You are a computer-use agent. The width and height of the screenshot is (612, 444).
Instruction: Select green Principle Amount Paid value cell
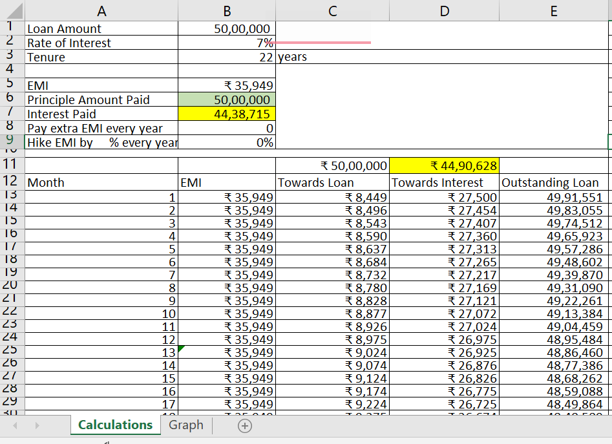tap(227, 100)
